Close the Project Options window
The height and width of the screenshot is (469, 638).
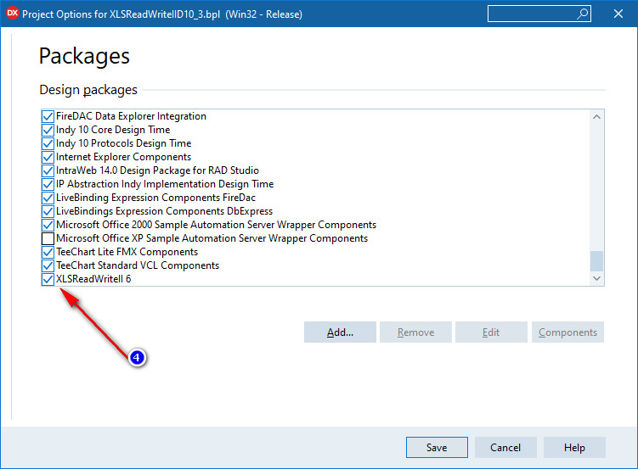click(x=618, y=14)
